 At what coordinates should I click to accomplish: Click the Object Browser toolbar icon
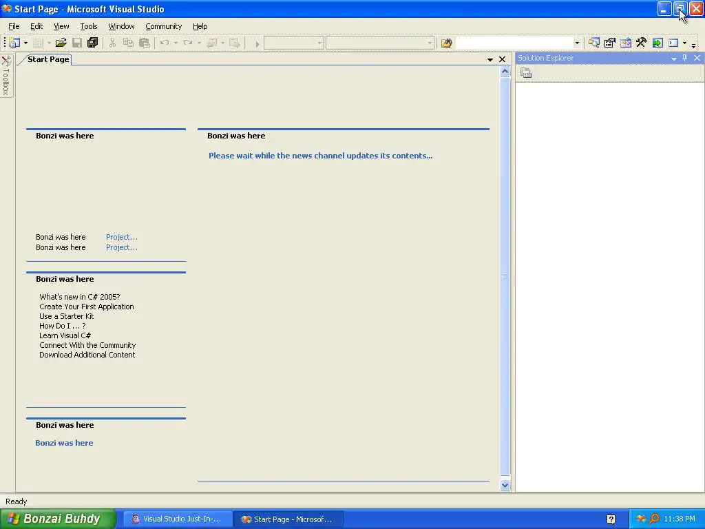(x=625, y=43)
